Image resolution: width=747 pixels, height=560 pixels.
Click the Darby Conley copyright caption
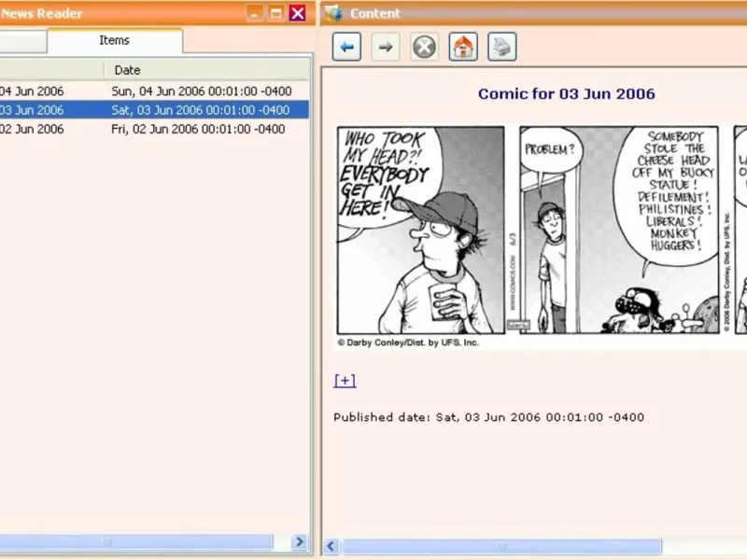click(408, 343)
